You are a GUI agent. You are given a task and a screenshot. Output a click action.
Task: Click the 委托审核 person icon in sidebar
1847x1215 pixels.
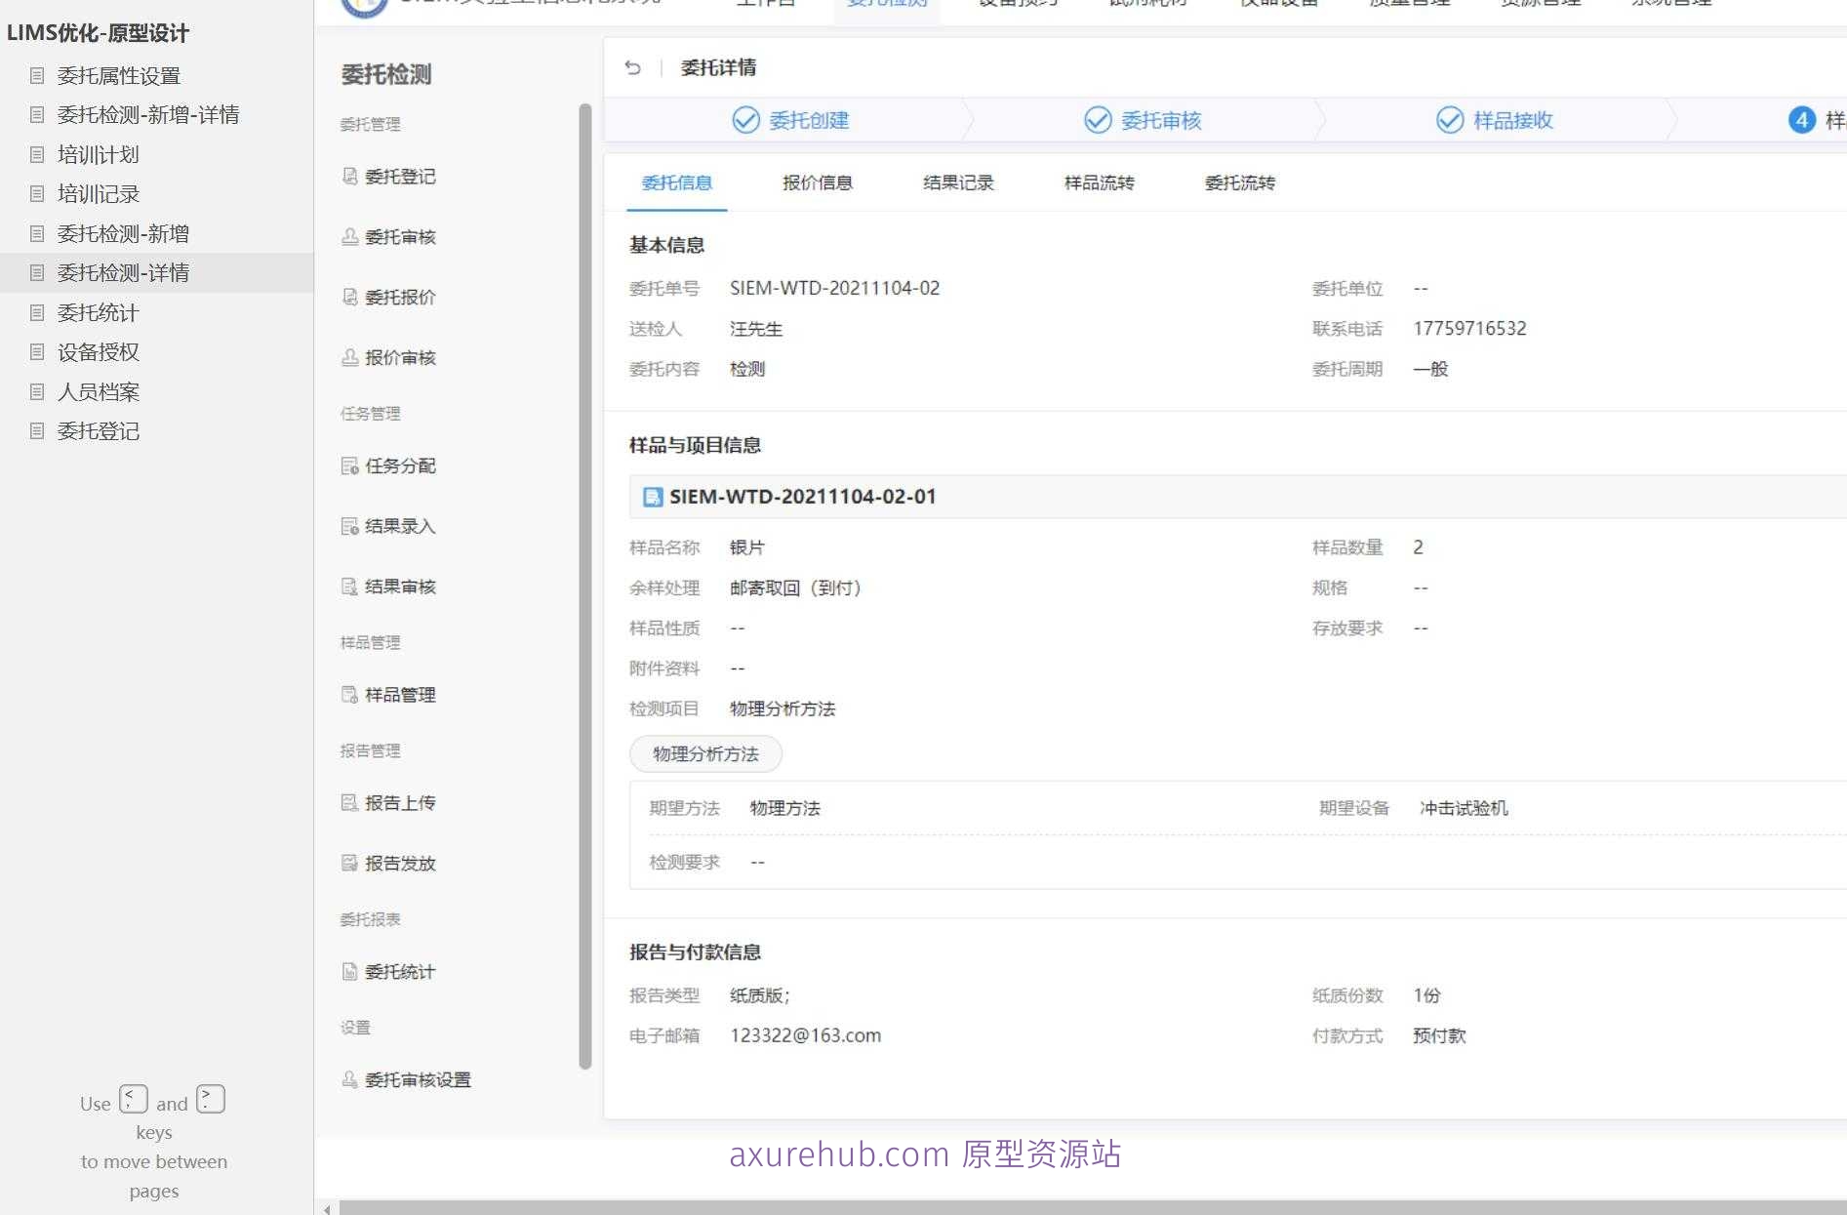[x=349, y=236]
